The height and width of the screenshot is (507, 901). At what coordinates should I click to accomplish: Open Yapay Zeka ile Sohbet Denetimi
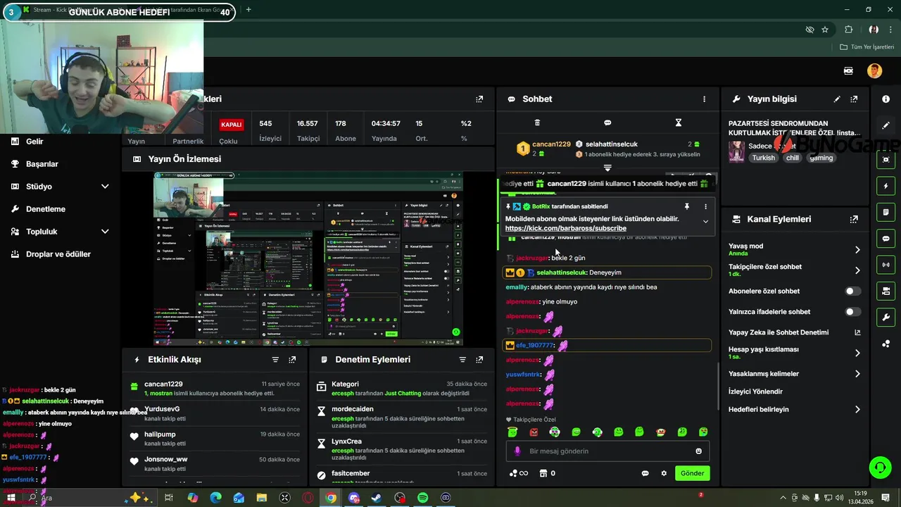coord(795,332)
